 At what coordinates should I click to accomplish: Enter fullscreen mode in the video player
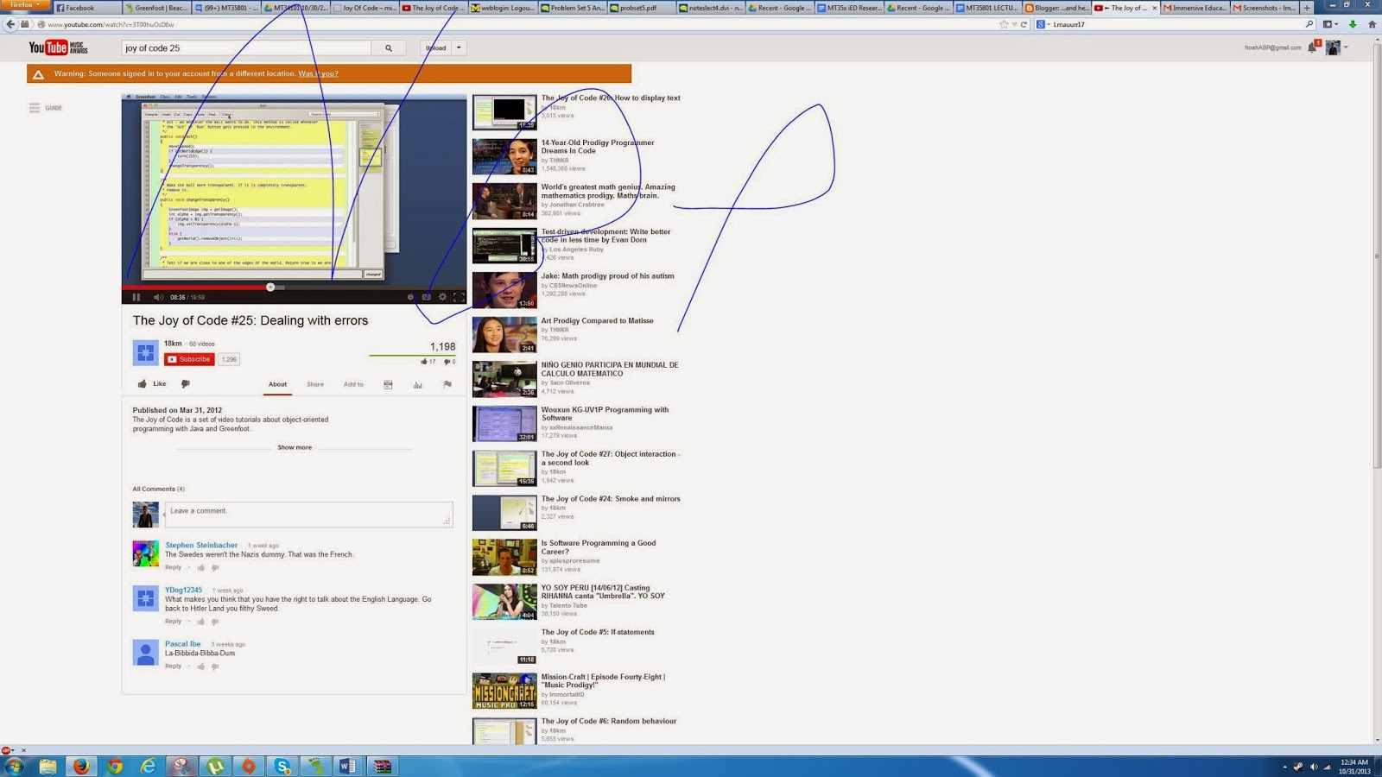[459, 297]
